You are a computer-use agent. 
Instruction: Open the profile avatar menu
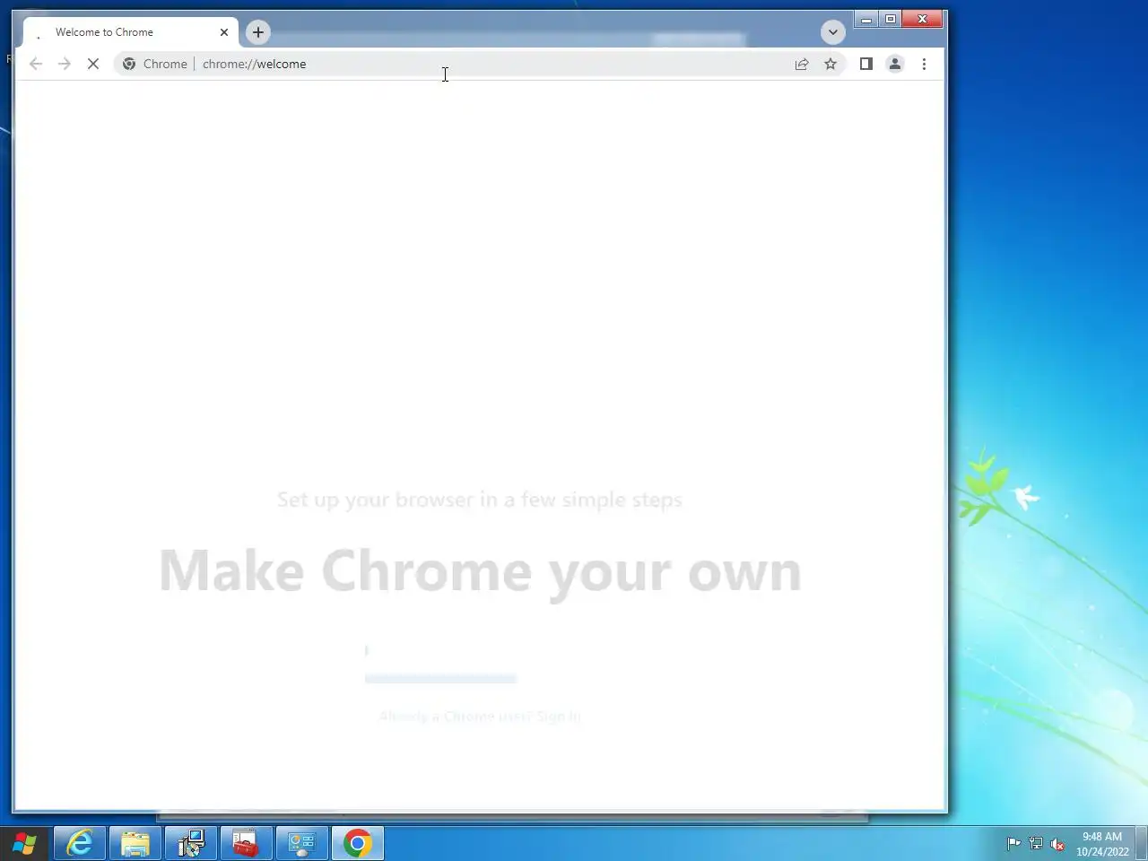point(895,64)
